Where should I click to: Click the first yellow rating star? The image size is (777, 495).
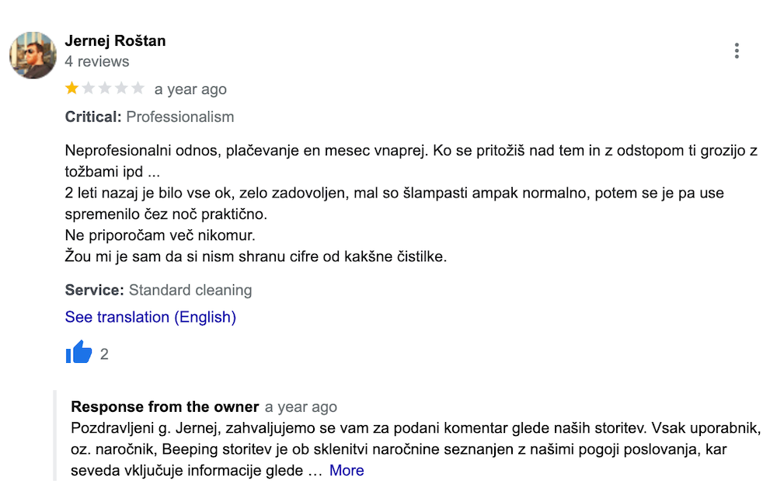coord(72,89)
